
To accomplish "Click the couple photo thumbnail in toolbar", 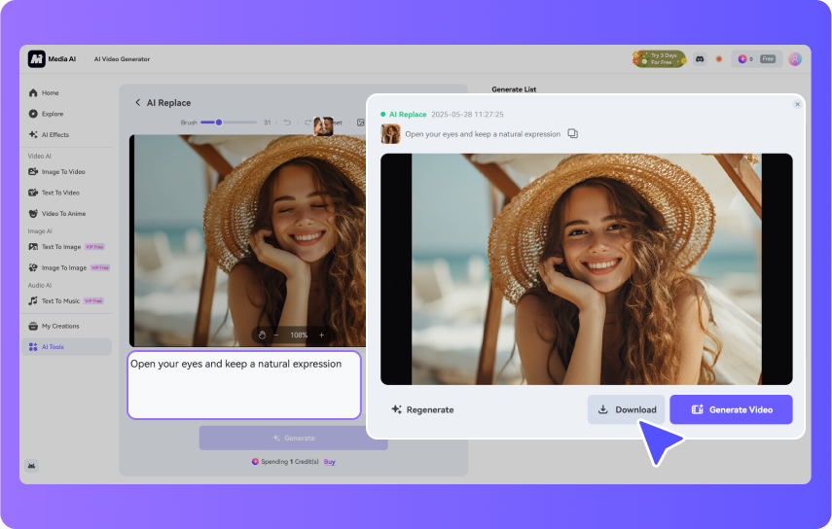I will point(323,125).
